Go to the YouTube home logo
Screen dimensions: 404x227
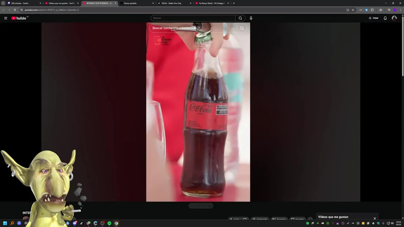[19, 18]
